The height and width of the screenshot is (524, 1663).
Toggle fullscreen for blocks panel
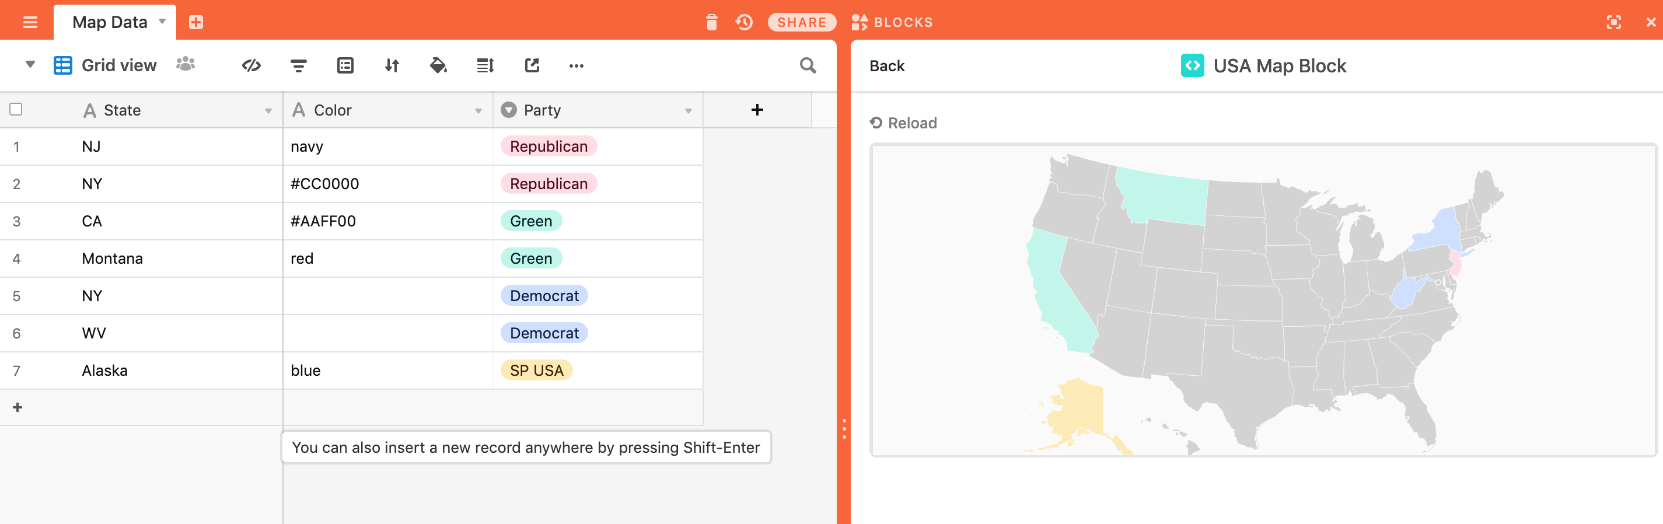point(1614,23)
